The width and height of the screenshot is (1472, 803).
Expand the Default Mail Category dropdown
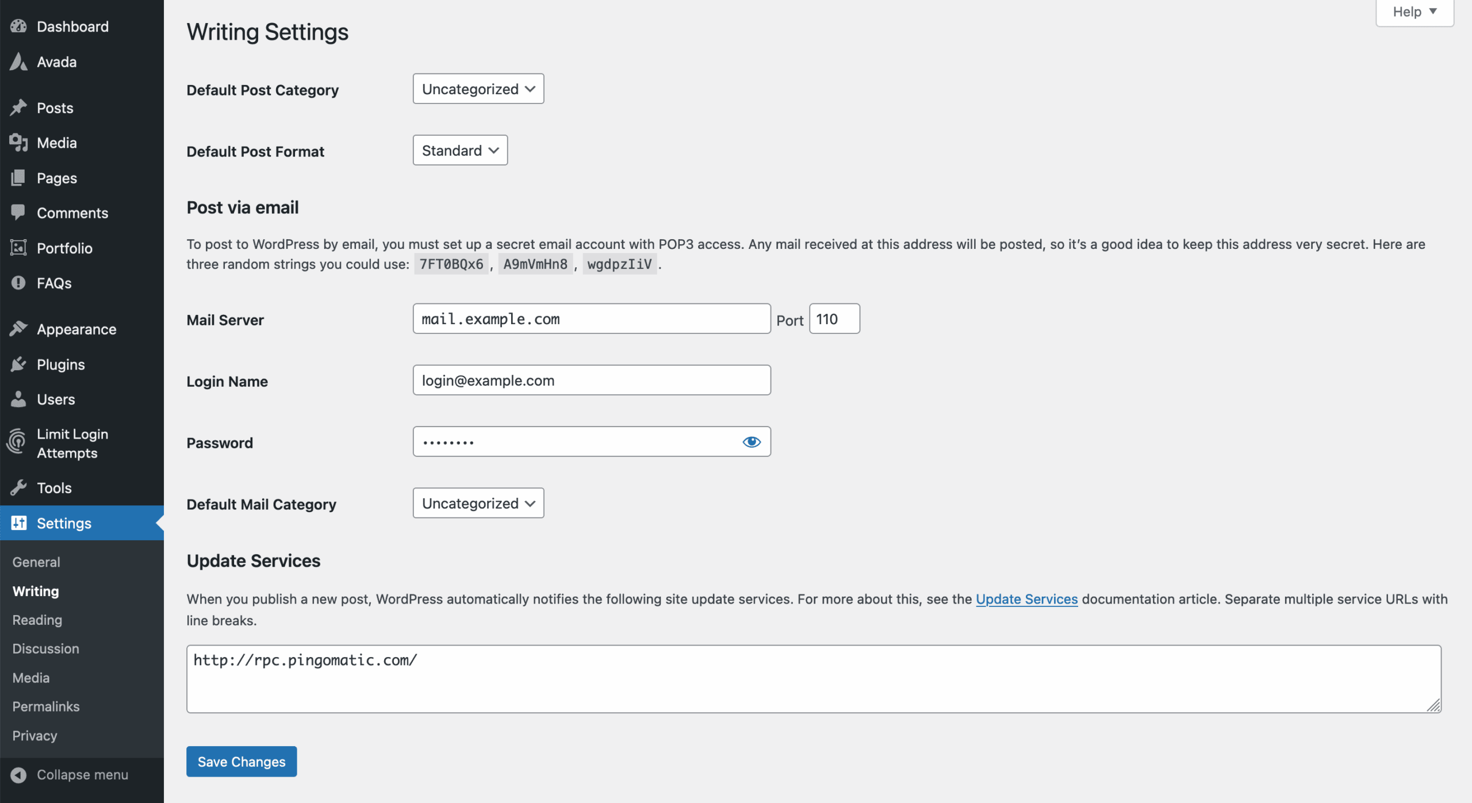tap(478, 504)
